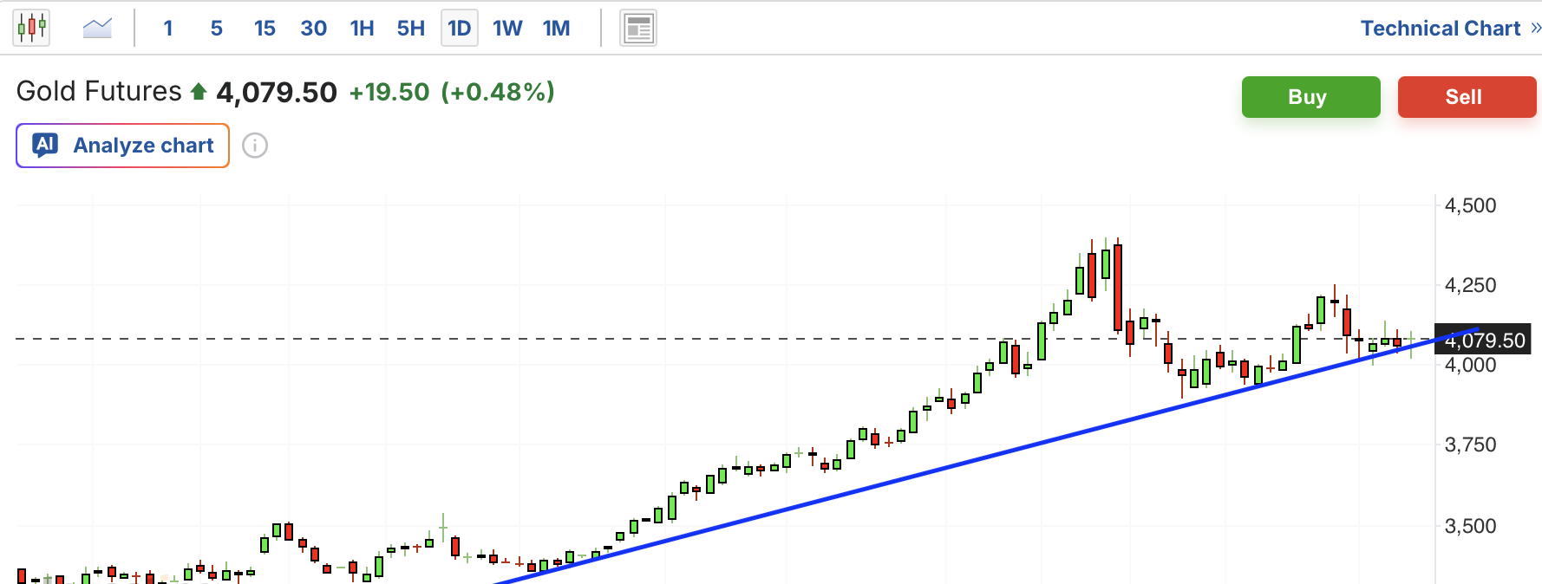Switch to the area chart icon
The width and height of the screenshot is (1542, 584).
coord(97,28)
